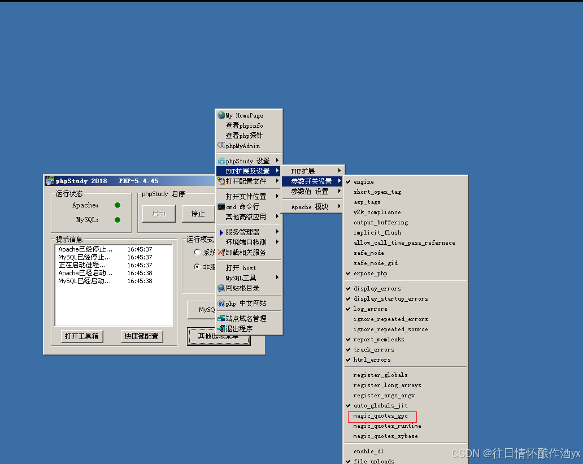Toggle the expose_php setting
The image size is (583, 464).
(x=405, y=273)
